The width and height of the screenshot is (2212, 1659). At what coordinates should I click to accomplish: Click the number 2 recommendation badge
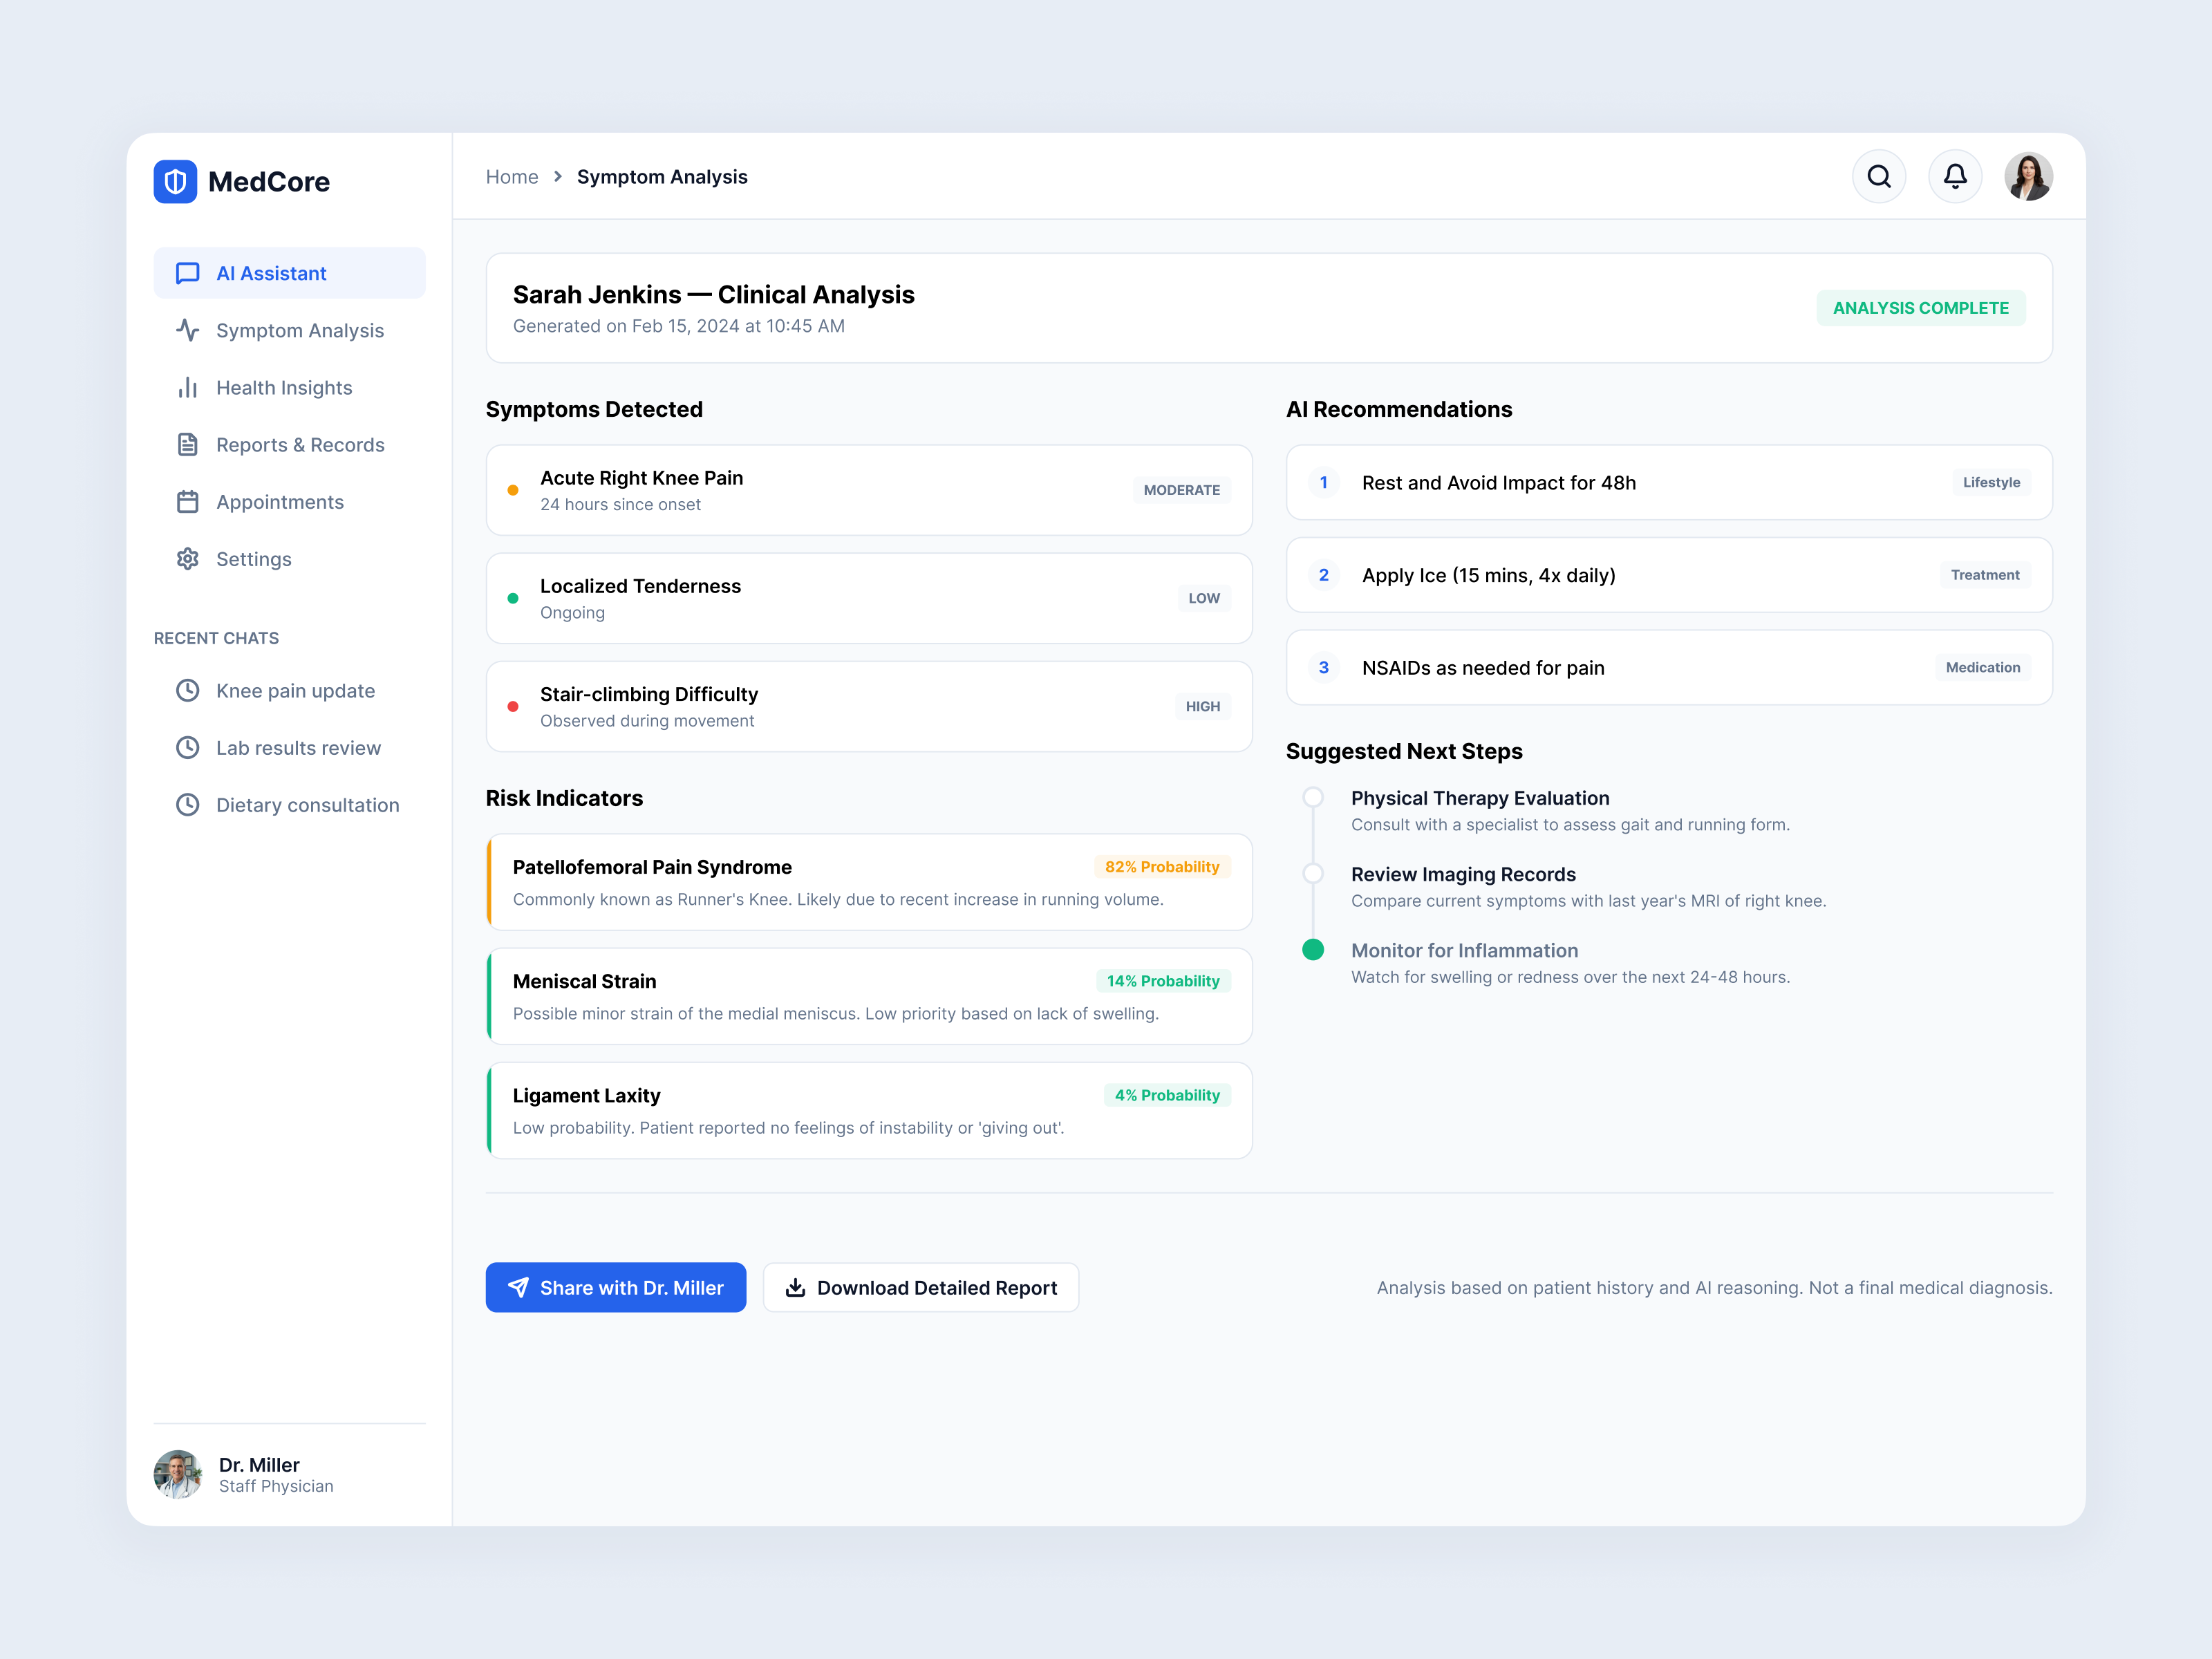tap(1324, 575)
